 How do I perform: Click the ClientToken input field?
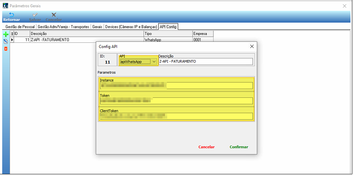click(x=176, y=116)
